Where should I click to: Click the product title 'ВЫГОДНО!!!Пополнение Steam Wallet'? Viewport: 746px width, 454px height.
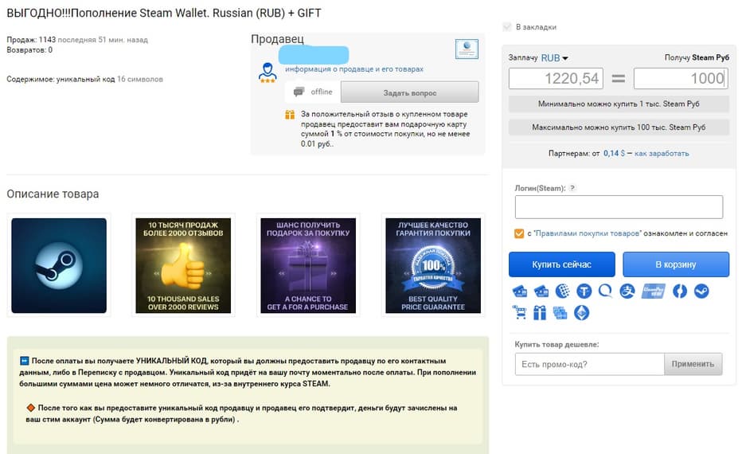(164, 13)
